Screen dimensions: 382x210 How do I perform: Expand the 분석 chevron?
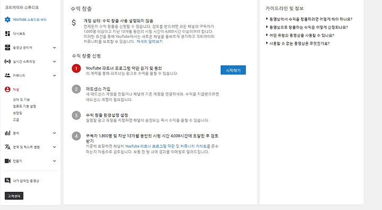pos(54,133)
